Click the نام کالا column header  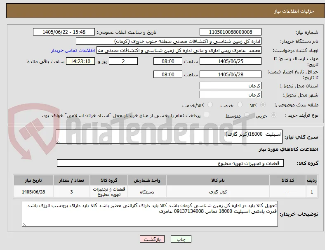coord(218,180)
